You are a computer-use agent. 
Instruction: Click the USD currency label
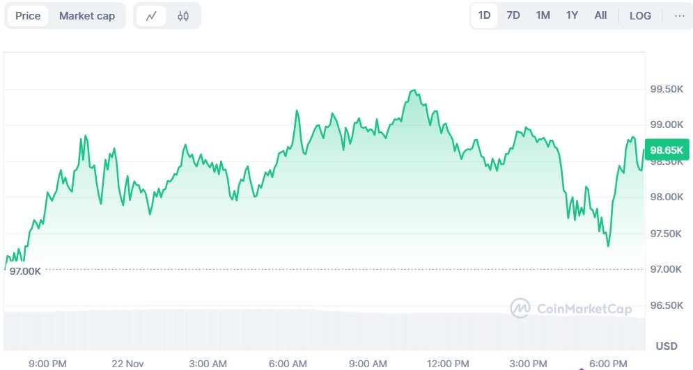coord(667,346)
